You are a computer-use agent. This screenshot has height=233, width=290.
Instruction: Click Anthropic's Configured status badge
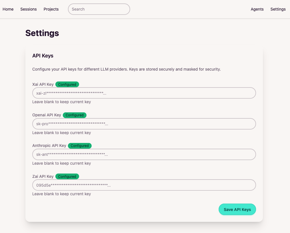(x=80, y=146)
